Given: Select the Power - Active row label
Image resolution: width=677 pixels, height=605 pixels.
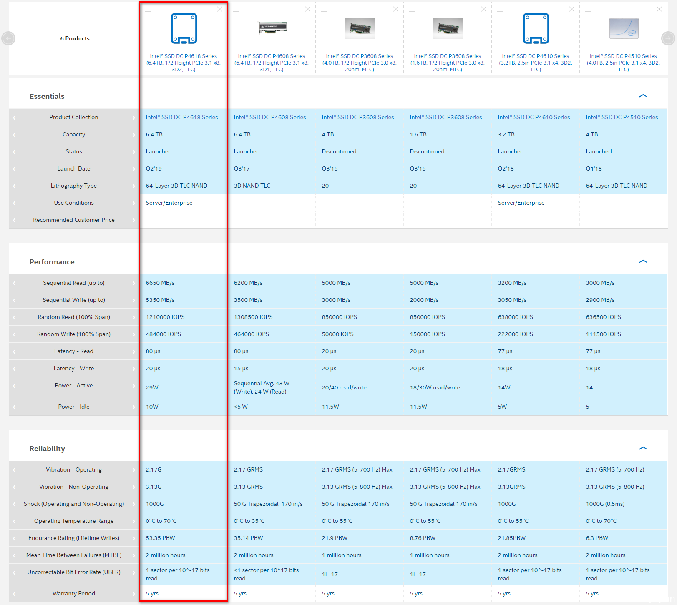Looking at the screenshot, I should coord(74,385).
